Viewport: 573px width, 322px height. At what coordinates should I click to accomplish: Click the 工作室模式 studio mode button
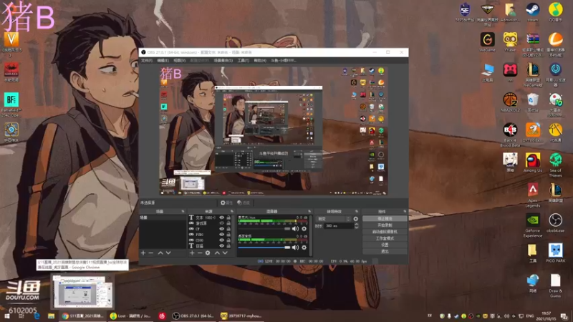pos(385,238)
